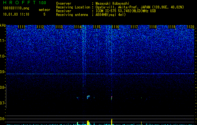Viewport: 197px width, 125px height.
Task: Click the 1120 time marker
Action: pos(190,27)
